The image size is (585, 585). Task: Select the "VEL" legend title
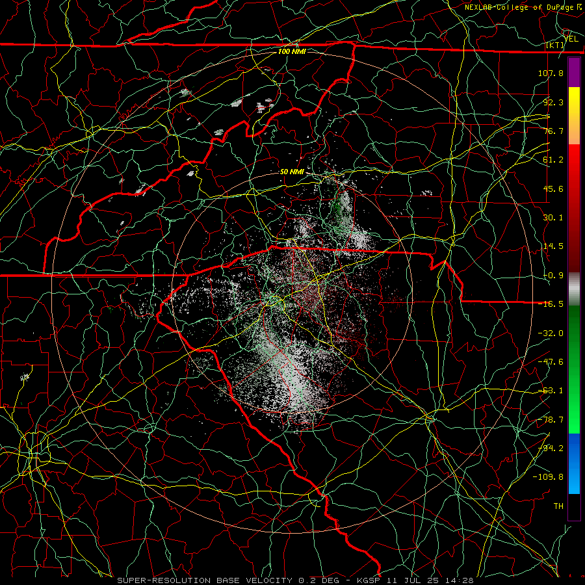coord(571,38)
